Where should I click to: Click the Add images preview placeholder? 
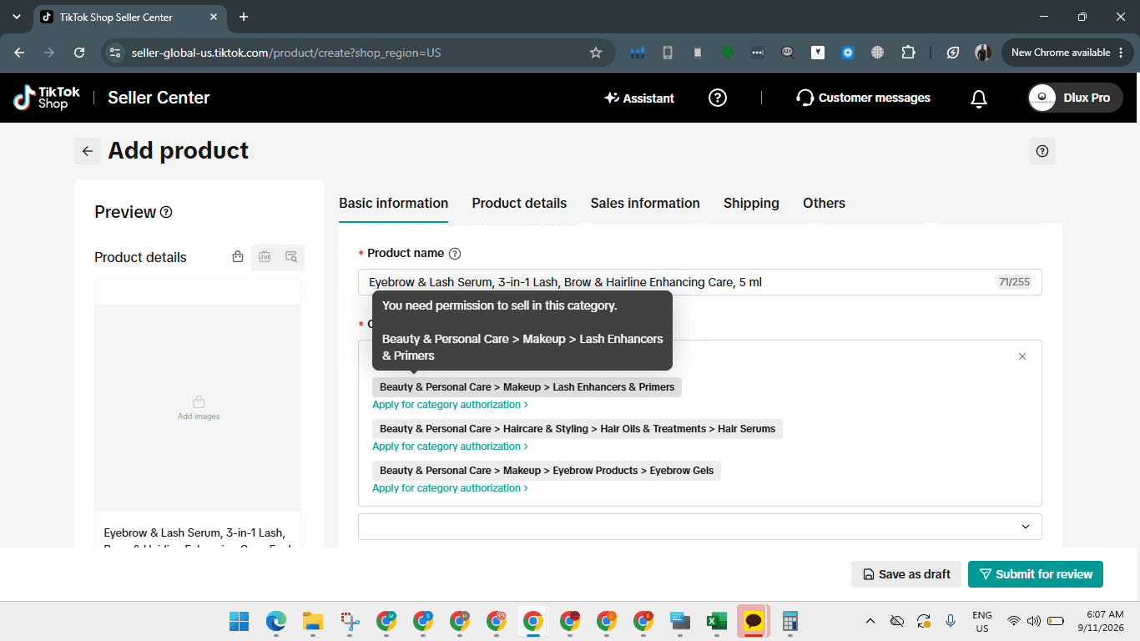(199, 407)
